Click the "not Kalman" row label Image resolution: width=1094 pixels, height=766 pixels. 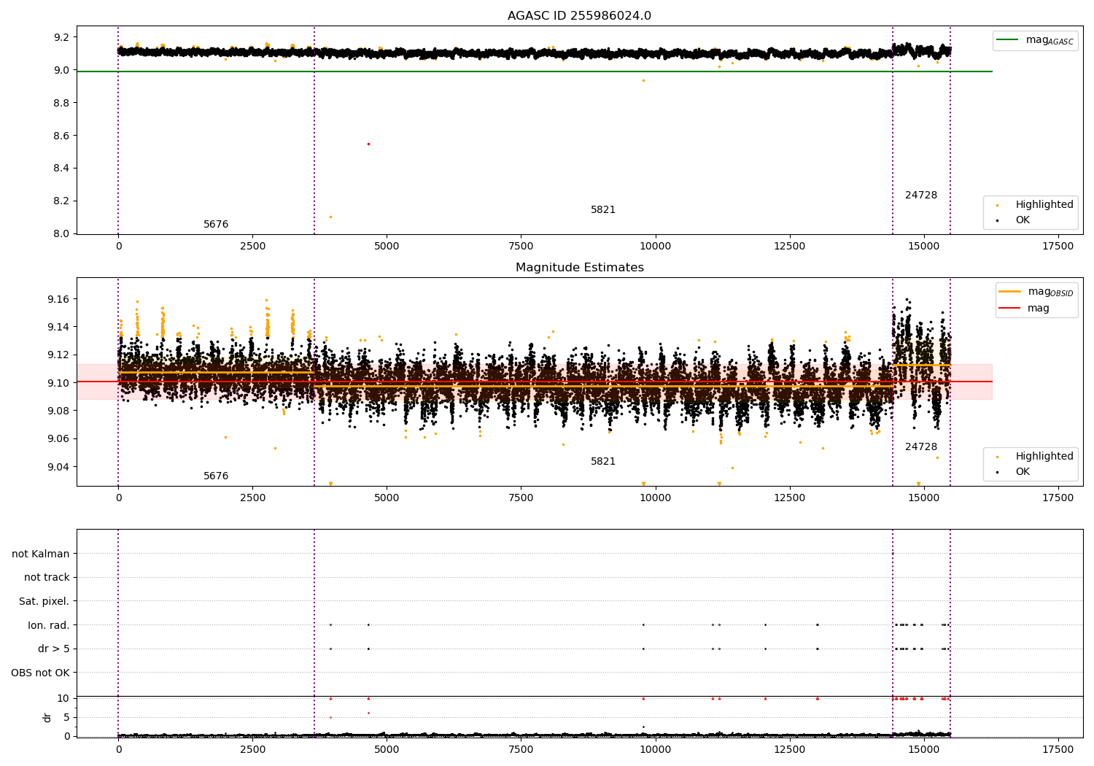click(41, 554)
